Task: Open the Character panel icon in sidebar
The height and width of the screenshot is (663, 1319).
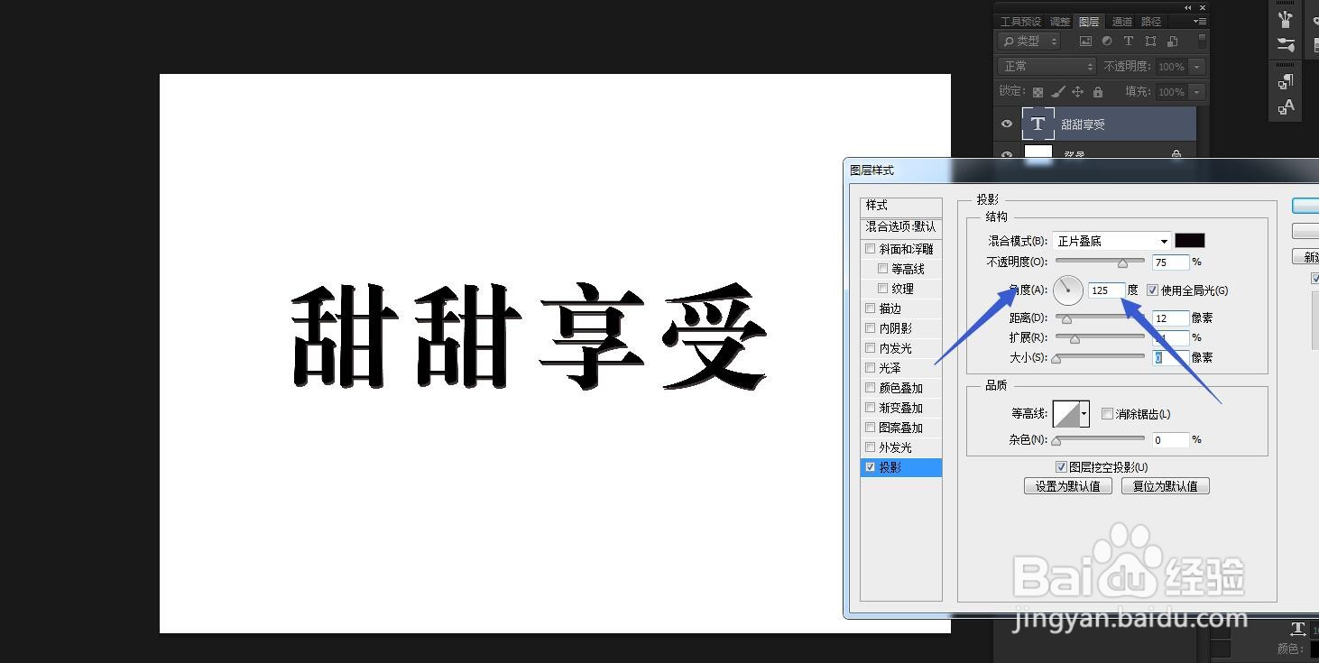Action: click(x=1285, y=106)
